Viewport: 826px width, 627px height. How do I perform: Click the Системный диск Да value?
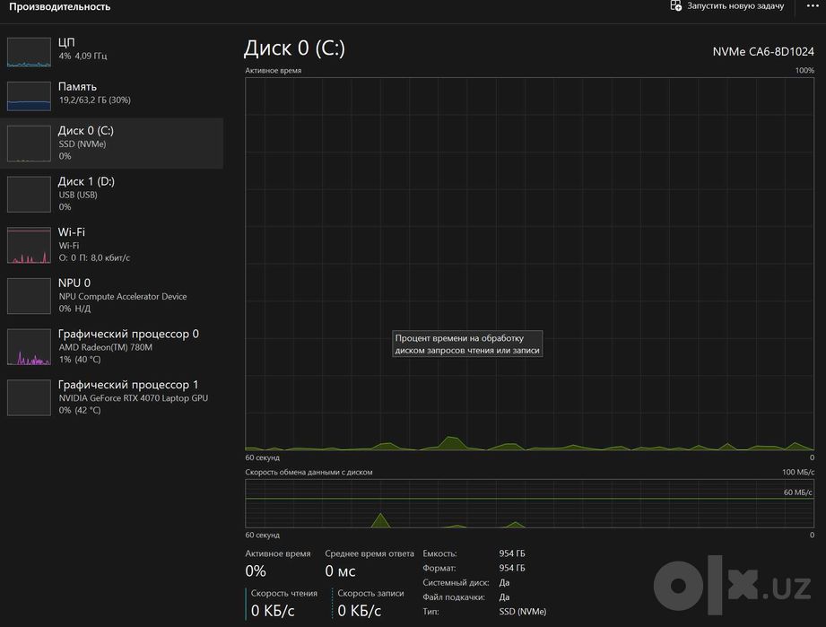(504, 583)
